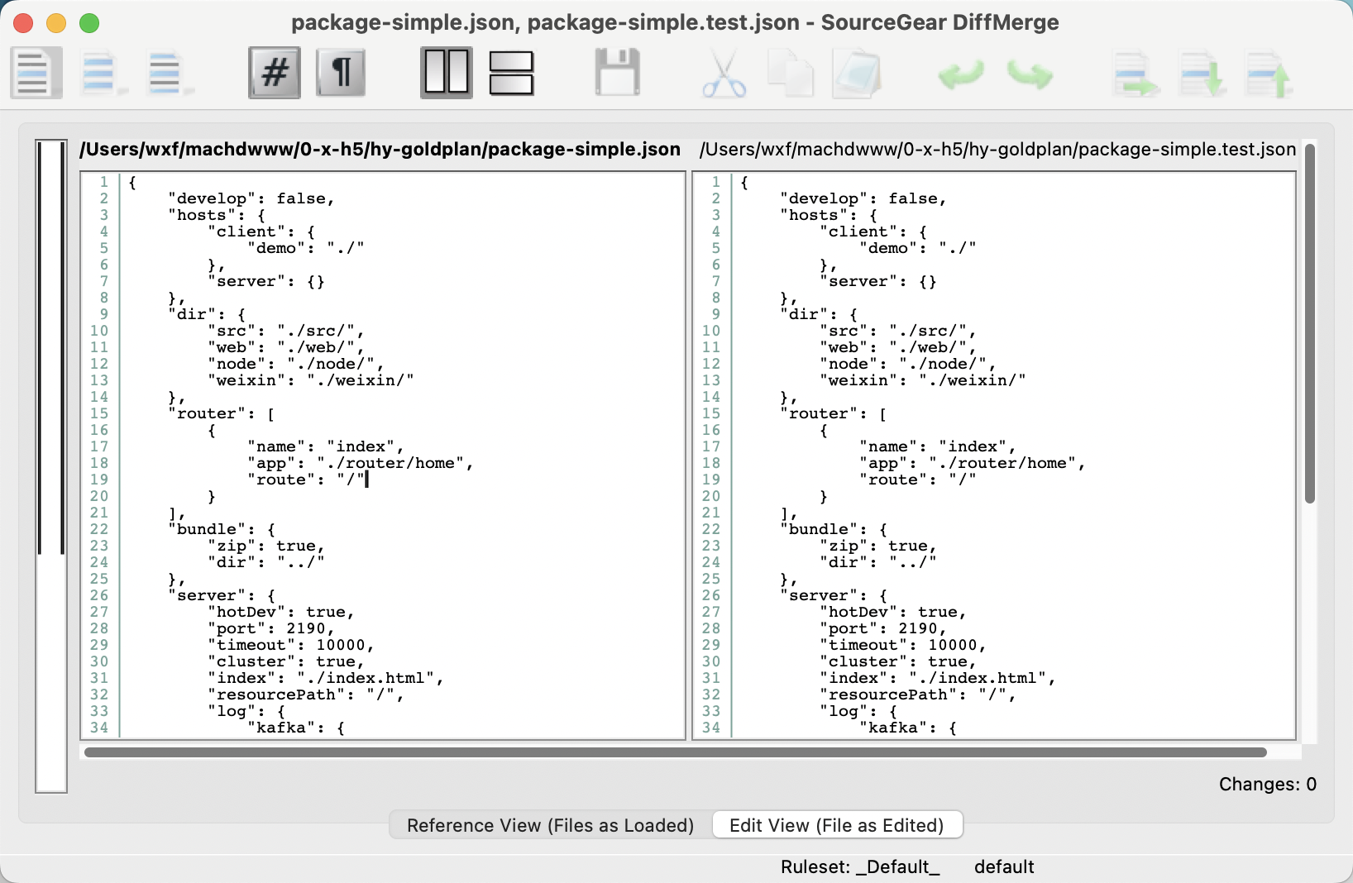
Task: Click the Undo green arrow icon
Action: coord(961,74)
